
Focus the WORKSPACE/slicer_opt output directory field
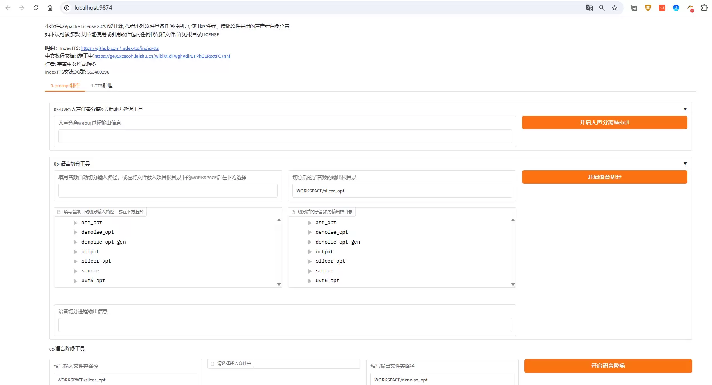pos(402,191)
